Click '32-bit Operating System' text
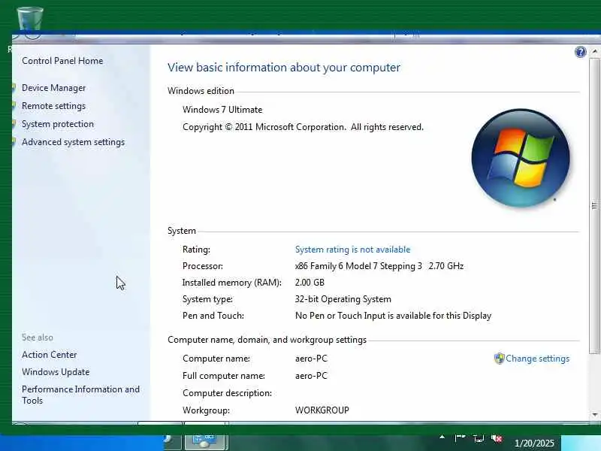601x451 pixels. tap(343, 299)
